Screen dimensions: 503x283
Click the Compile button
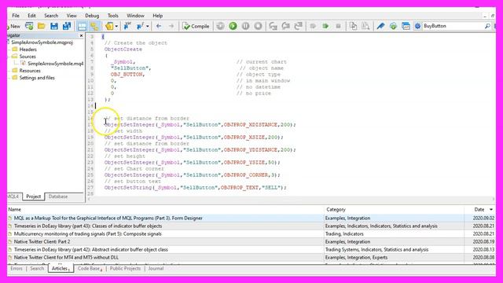click(196, 26)
